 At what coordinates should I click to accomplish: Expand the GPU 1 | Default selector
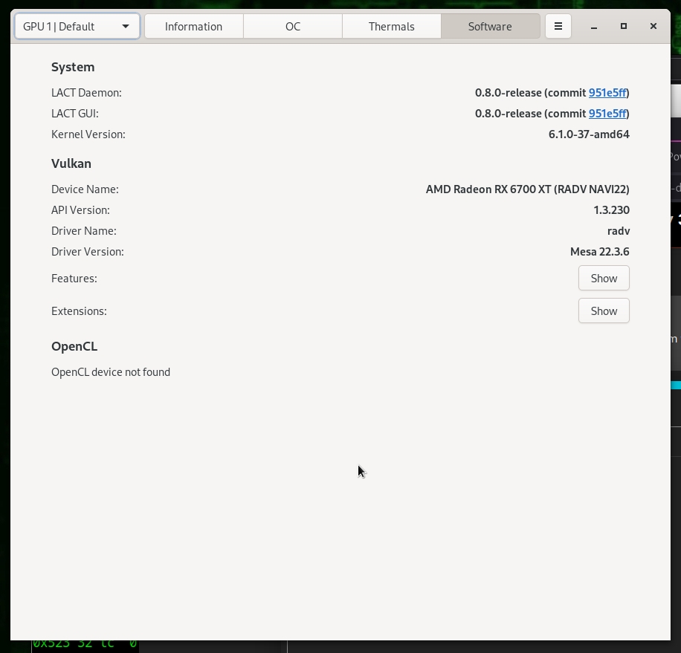point(77,26)
